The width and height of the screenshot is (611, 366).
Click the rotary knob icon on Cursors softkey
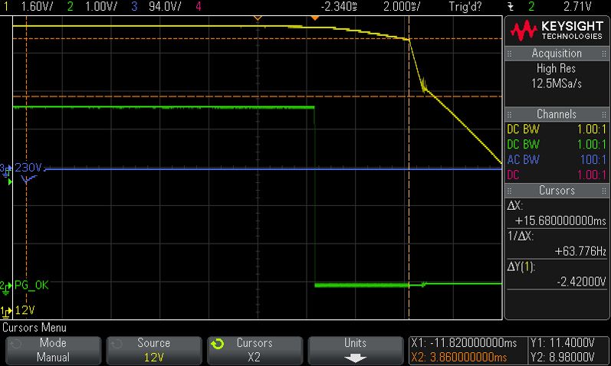pyautogui.click(x=218, y=344)
